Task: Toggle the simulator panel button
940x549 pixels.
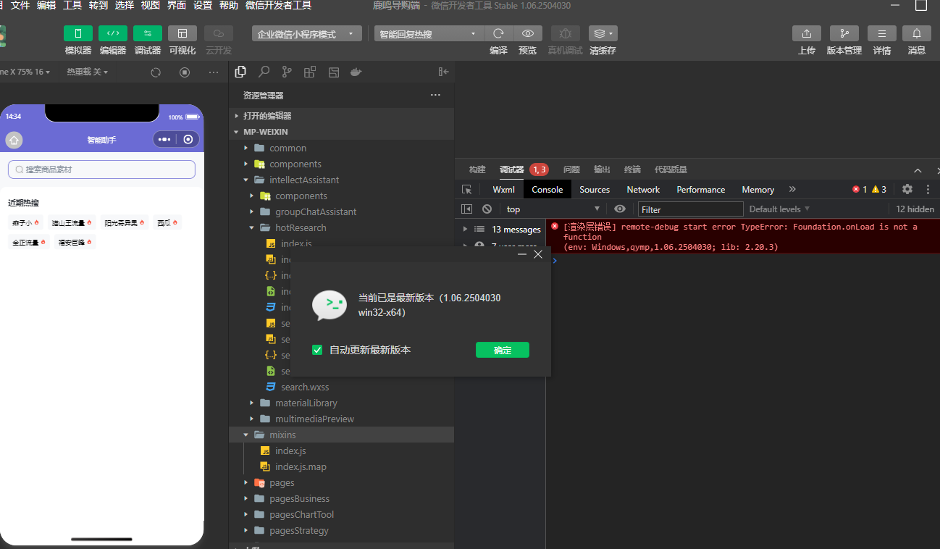Action: click(78, 33)
